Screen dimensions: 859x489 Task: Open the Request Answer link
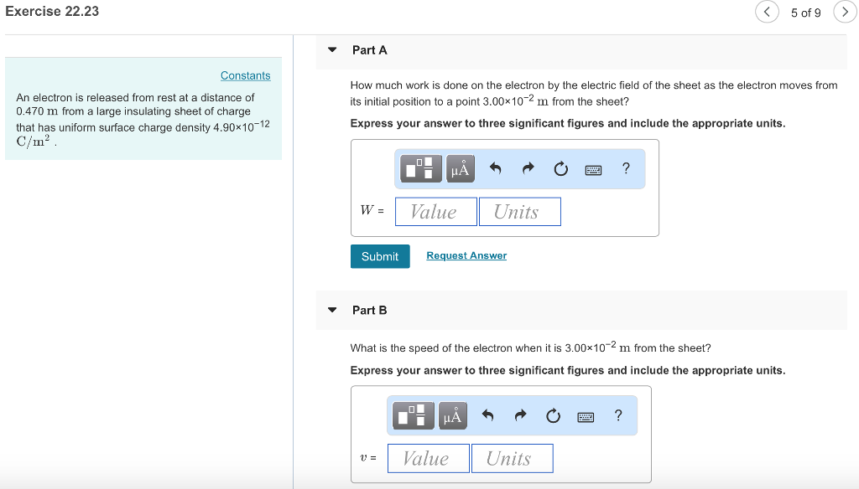[x=466, y=255]
